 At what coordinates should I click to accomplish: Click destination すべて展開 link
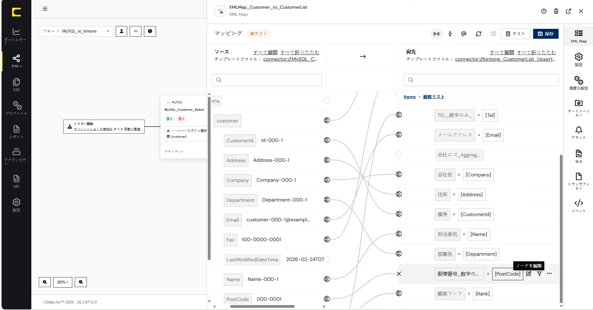[x=502, y=52]
